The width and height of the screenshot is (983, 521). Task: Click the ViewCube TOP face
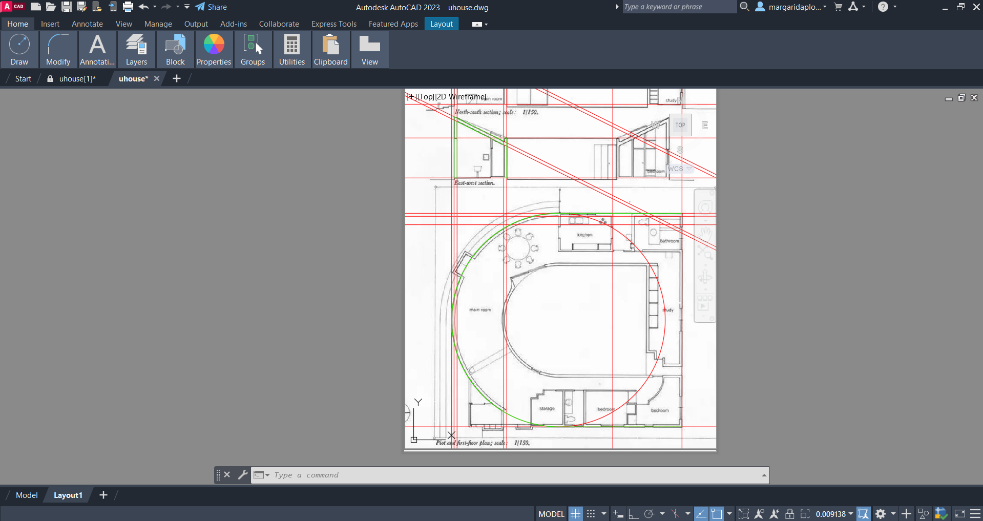point(680,125)
